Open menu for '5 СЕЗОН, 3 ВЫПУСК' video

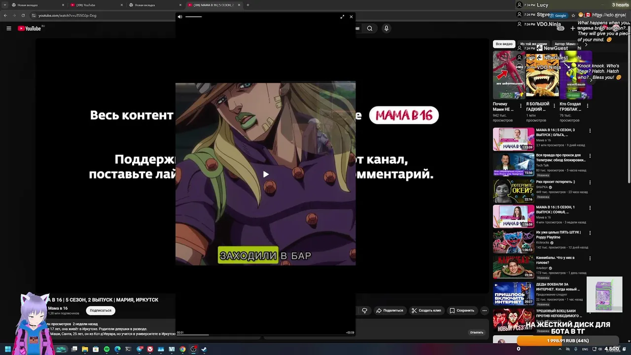pos(590,131)
